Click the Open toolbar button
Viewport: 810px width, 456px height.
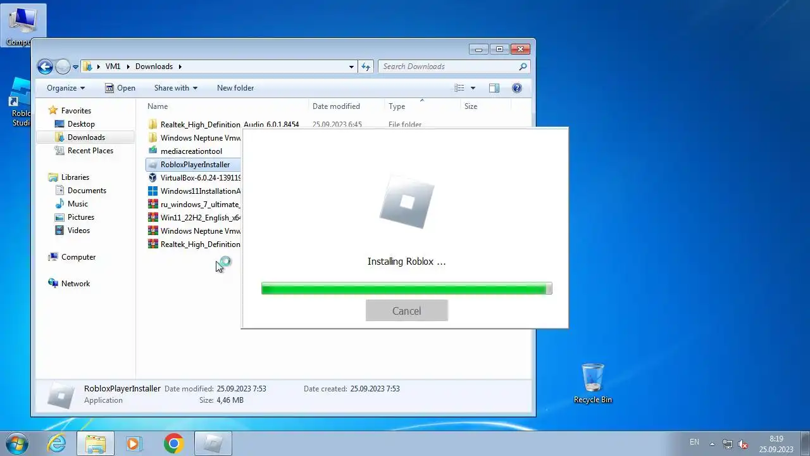(120, 88)
